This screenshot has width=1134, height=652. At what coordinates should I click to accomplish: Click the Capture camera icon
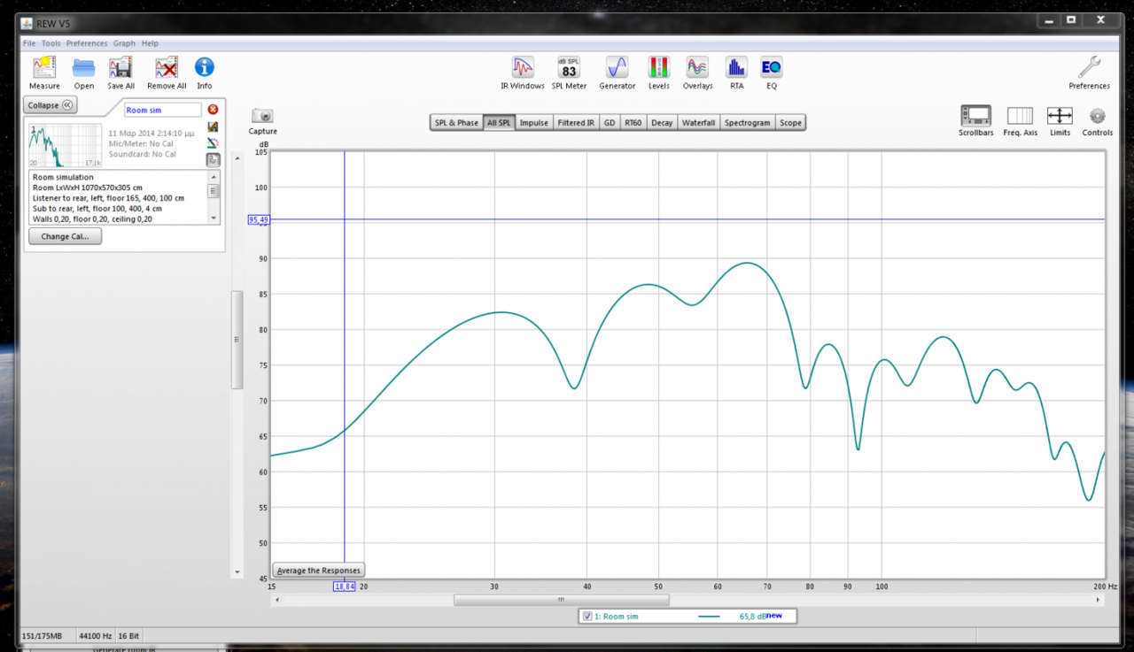click(x=262, y=117)
